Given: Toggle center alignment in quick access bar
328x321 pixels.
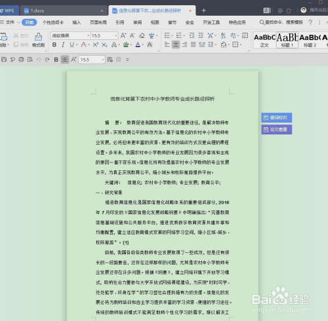Looking at the screenshot, I should (x=65, y=60).
